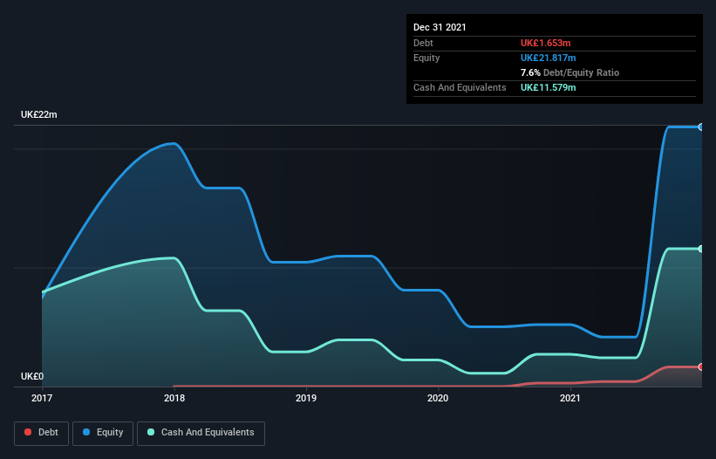Click the UK£1.653m debt value
The width and height of the screenshot is (716, 459).
546,43
